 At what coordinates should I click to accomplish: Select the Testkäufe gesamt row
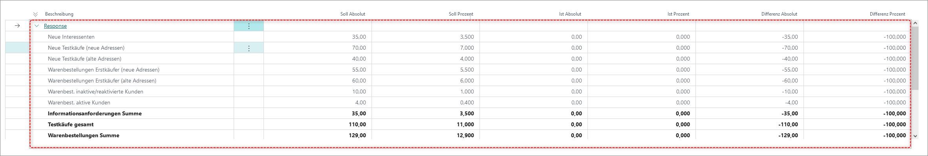click(458, 124)
